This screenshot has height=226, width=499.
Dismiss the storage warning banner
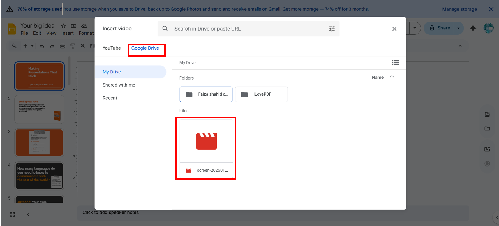[491, 9]
